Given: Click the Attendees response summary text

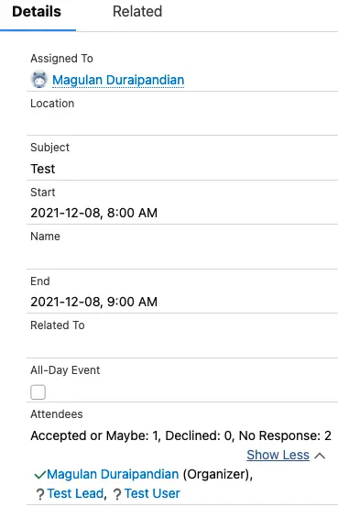Looking at the screenshot, I should pyautogui.click(x=181, y=435).
